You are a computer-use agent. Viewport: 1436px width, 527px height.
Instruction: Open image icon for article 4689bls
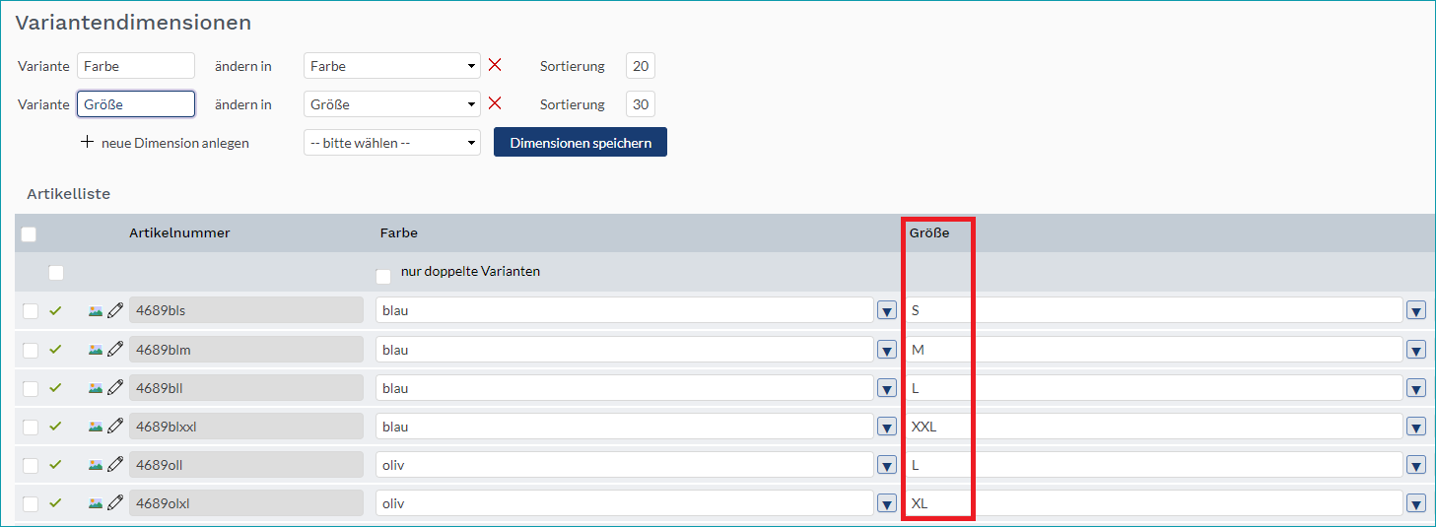pos(96,310)
